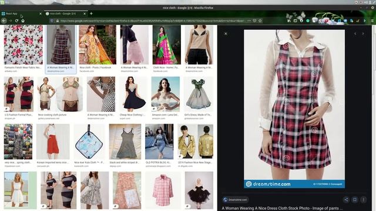Open the Firefox Library icon
376x211 pixels.
click(x=289, y=21)
